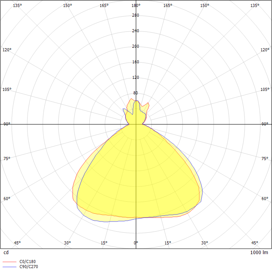Click the top-right 150° angle label
The height and width of the screenshot is (272, 272).
pyautogui.click(x=205, y=5)
